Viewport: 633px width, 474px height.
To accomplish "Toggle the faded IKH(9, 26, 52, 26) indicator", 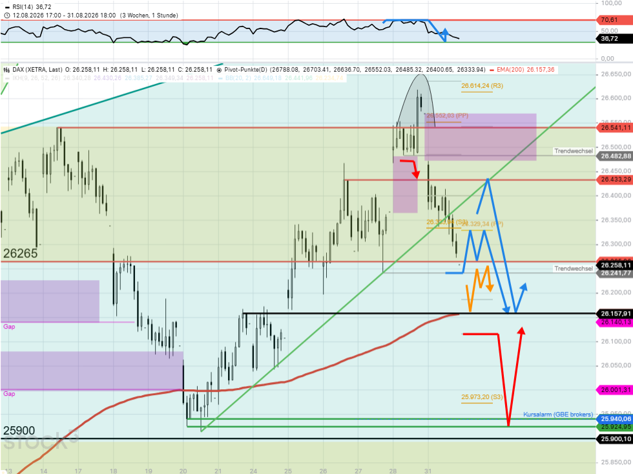I will tap(36, 78).
